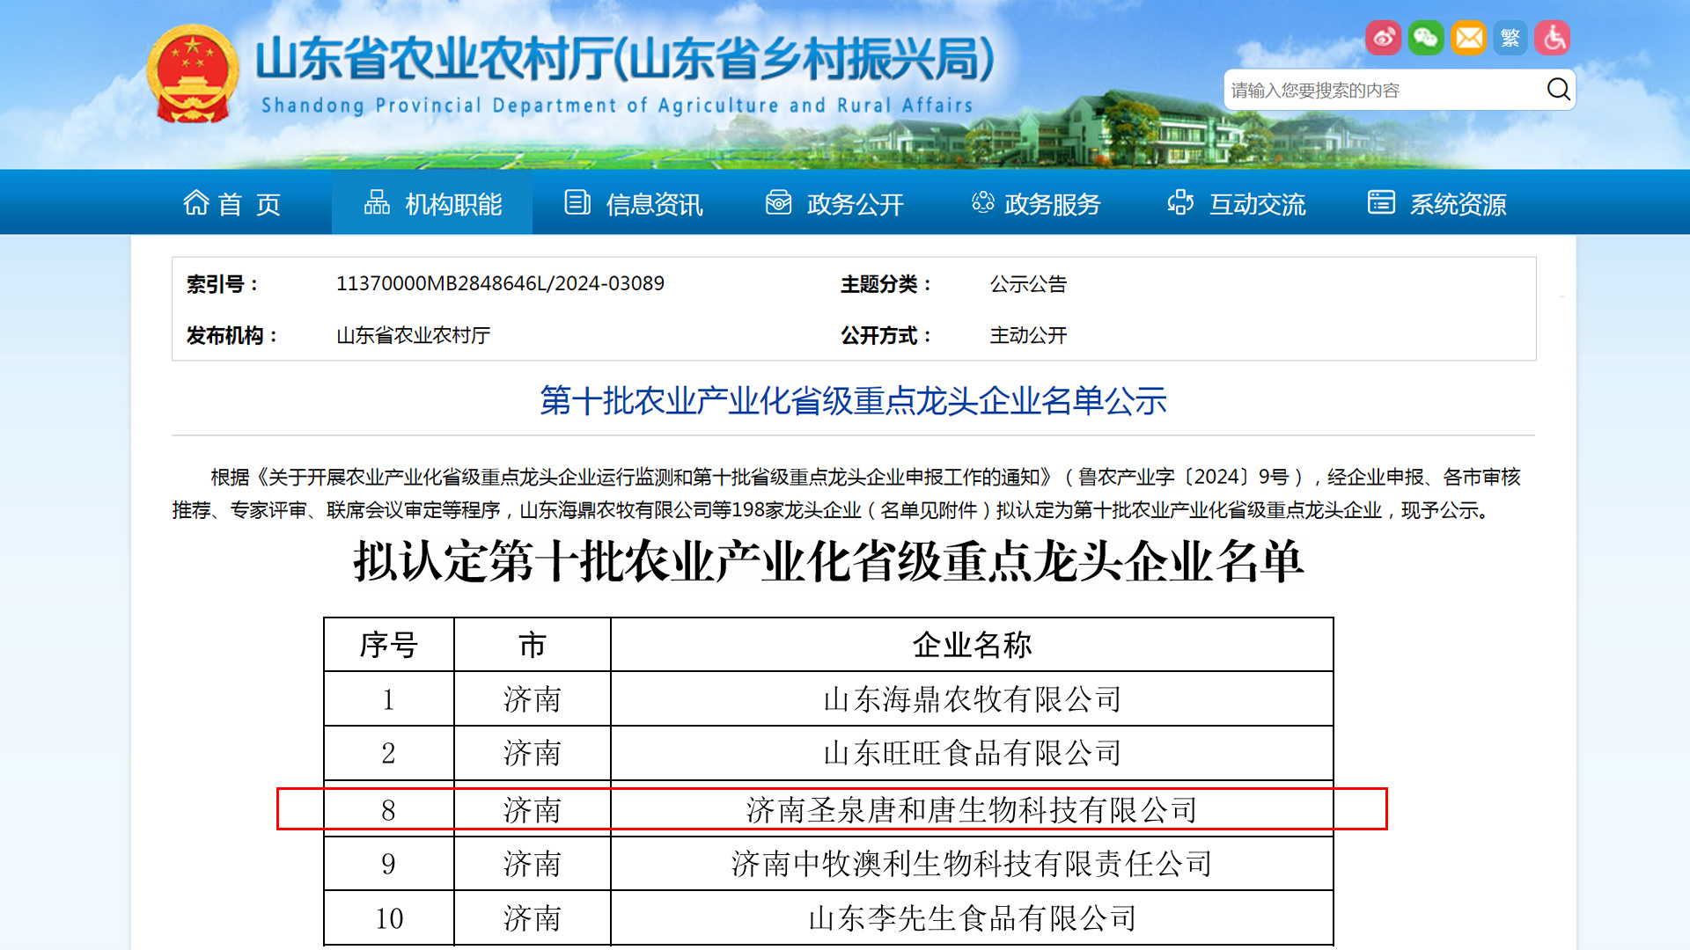Screen dimensions: 1690x950
Task: Open the Weibo social icon
Action: pyautogui.click(x=1383, y=38)
